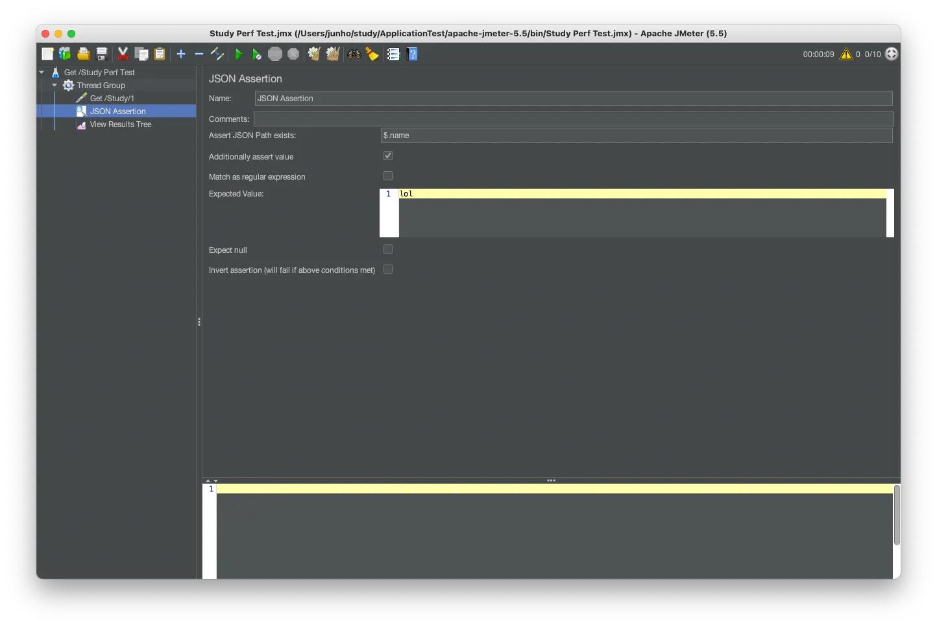Open the Templates icon in toolbar
Screen dimensions: 937x627
click(x=65, y=54)
